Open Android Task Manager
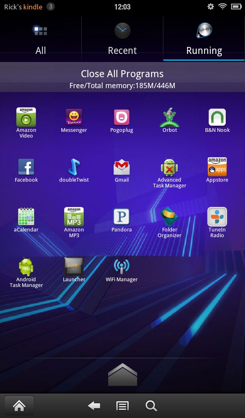 tap(26, 267)
